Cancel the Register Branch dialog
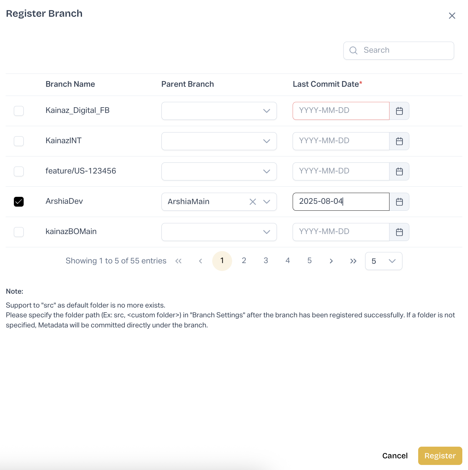 pos(395,456)
